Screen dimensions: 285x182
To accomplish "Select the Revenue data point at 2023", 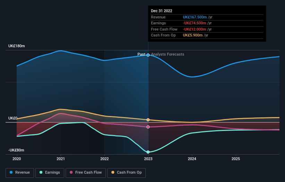I will 148,55.
